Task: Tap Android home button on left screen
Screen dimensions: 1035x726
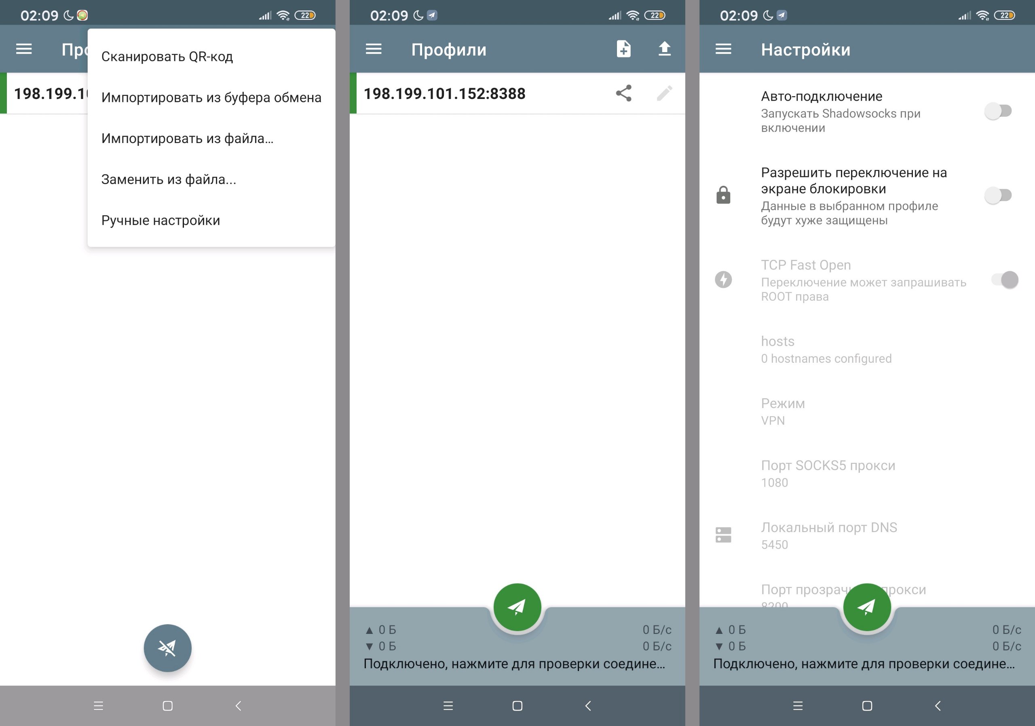Action: (168, 706)
